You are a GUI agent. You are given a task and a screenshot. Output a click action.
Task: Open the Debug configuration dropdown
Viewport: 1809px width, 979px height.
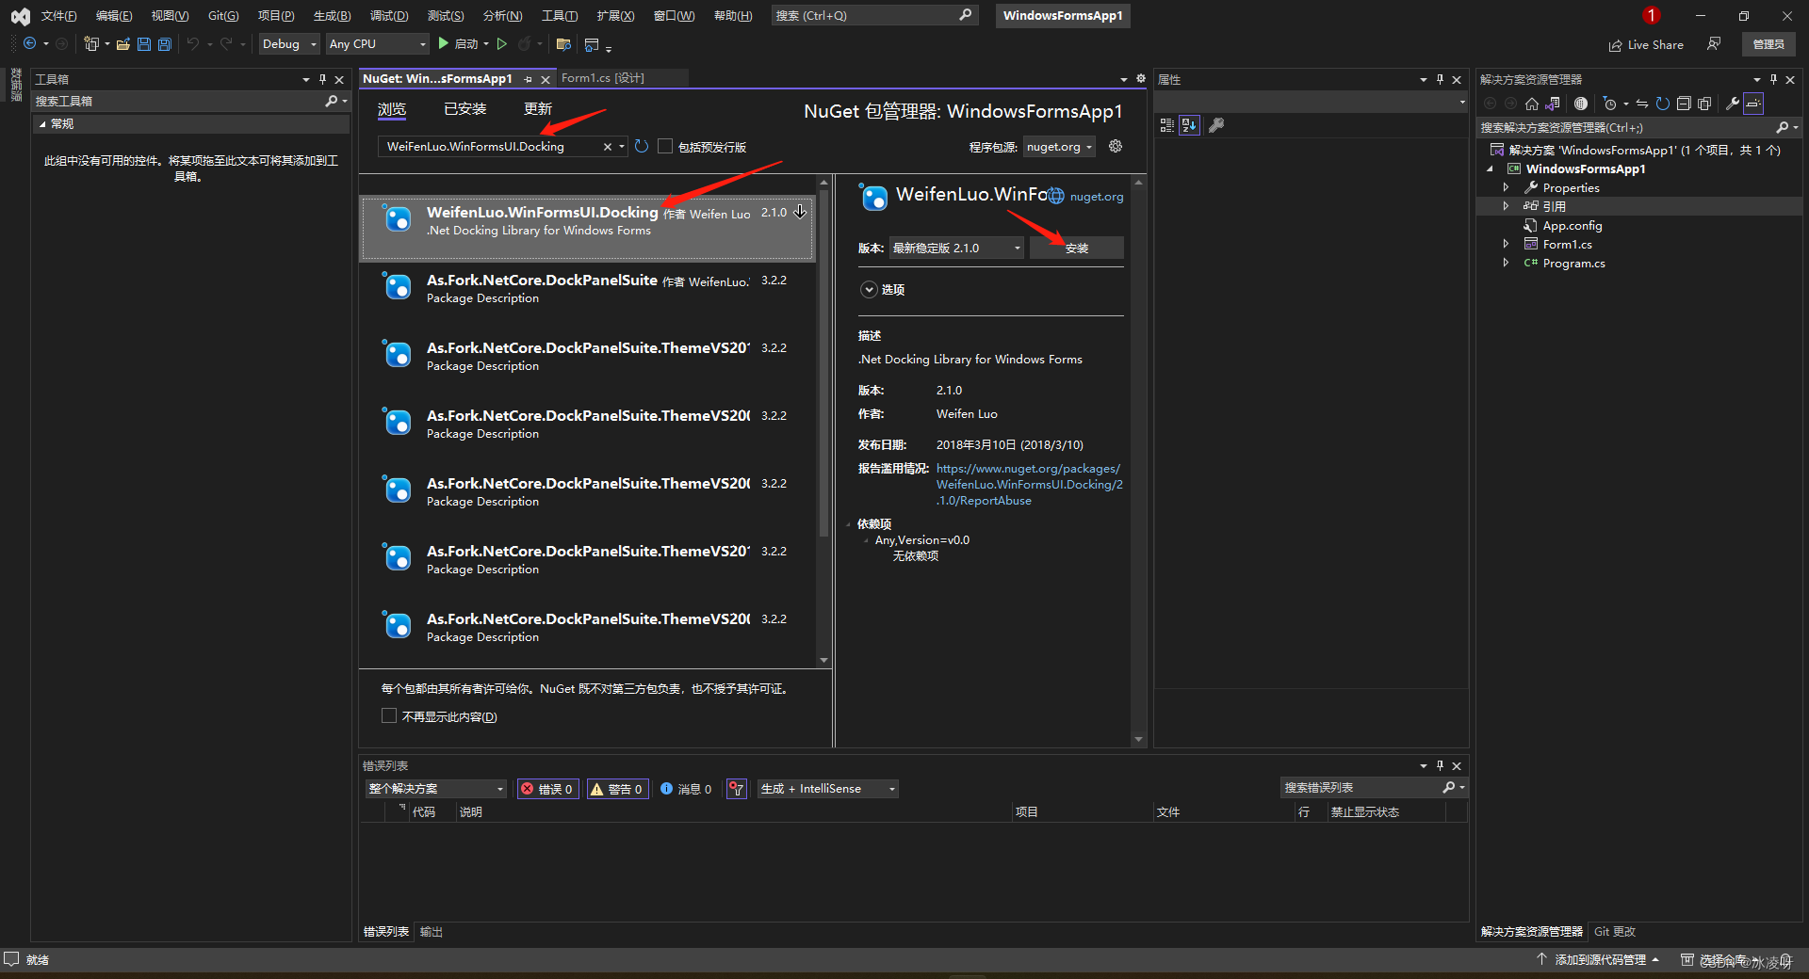[x=289, y=43]
